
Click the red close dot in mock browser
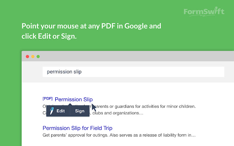[x=27, y=57]
